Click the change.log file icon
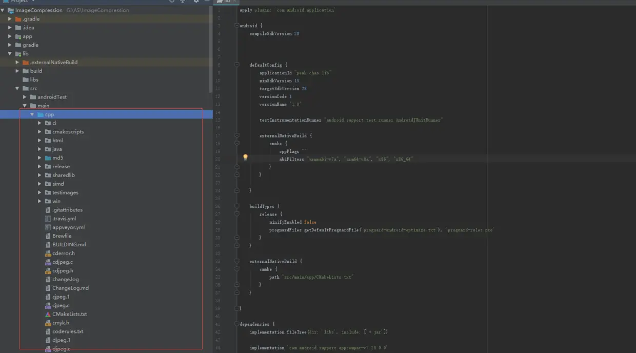The width and height of the screenshot is (636, 353). pos(48,280)
